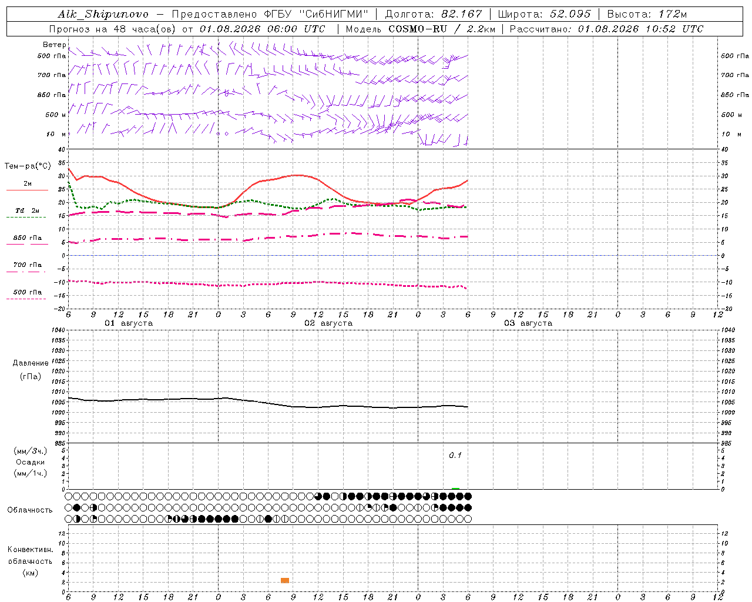Click the green precipitation bar
Screen dimensions: 752x602
point(455,488)
